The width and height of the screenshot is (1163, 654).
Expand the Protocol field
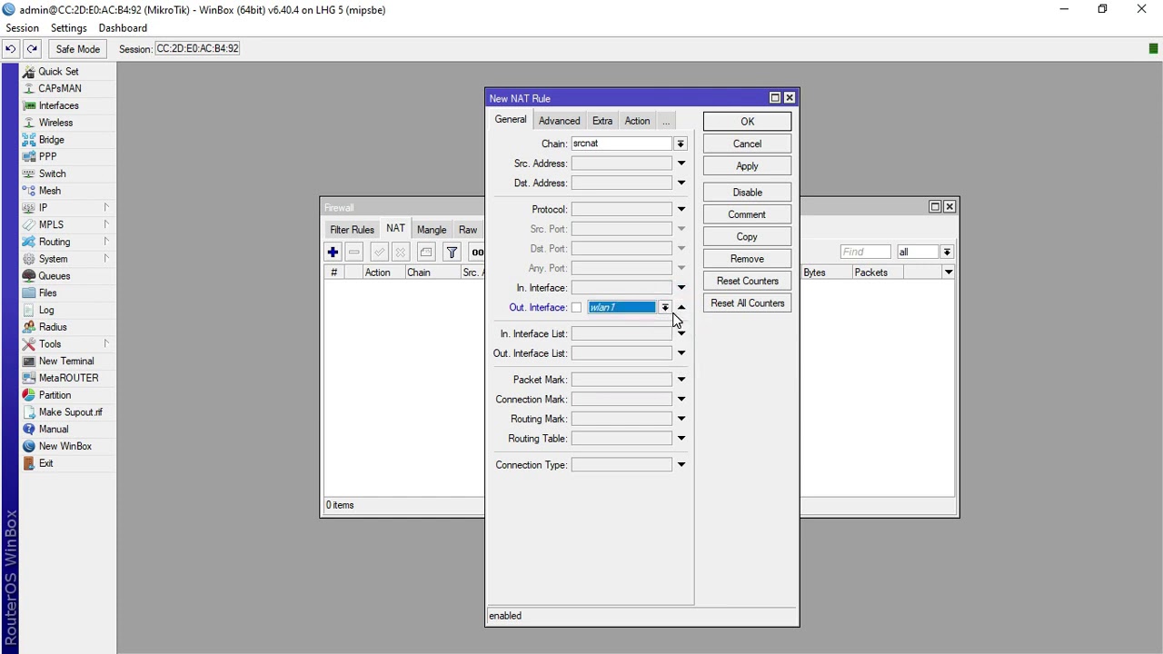(x=681, y=210)
